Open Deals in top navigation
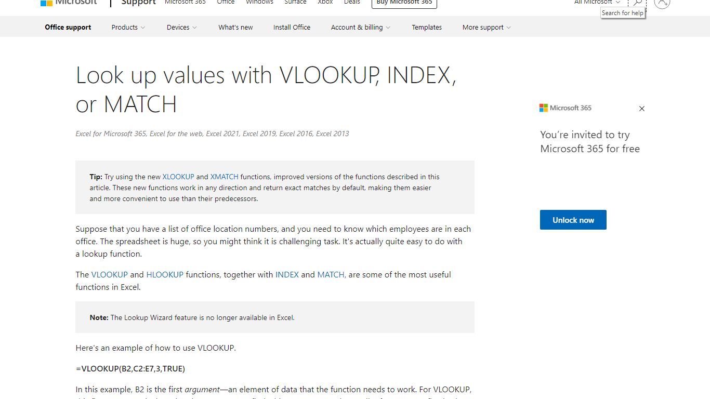Image resolution: width=710 pixels, height=399 pixels. [352, 3]
